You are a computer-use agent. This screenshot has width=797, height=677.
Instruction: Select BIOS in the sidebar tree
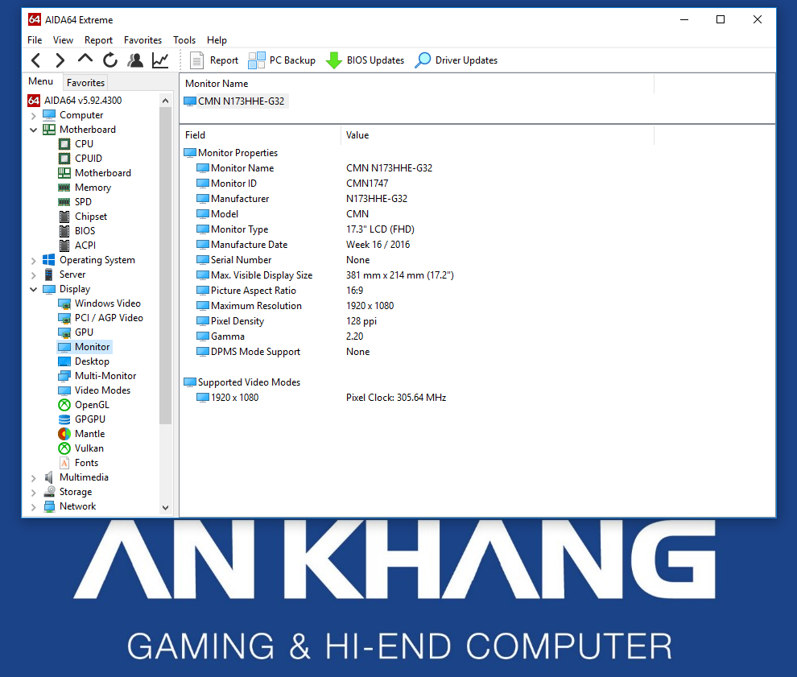77,231
